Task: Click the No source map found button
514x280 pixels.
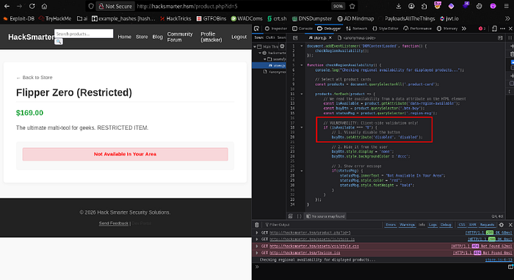Action: 325,216
